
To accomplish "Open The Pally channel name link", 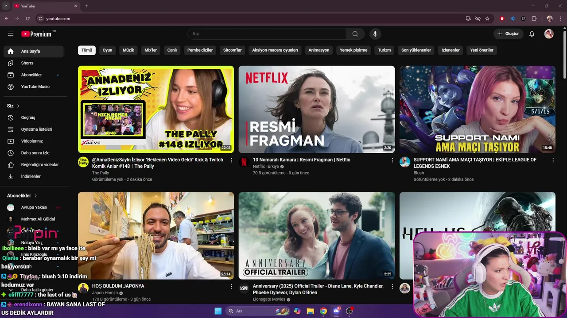I will [x=101, y=173].
